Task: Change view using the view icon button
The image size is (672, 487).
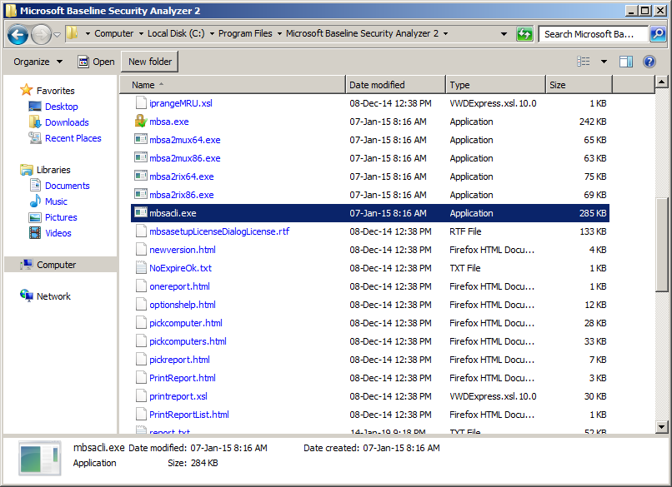Action: click(584, 62)
